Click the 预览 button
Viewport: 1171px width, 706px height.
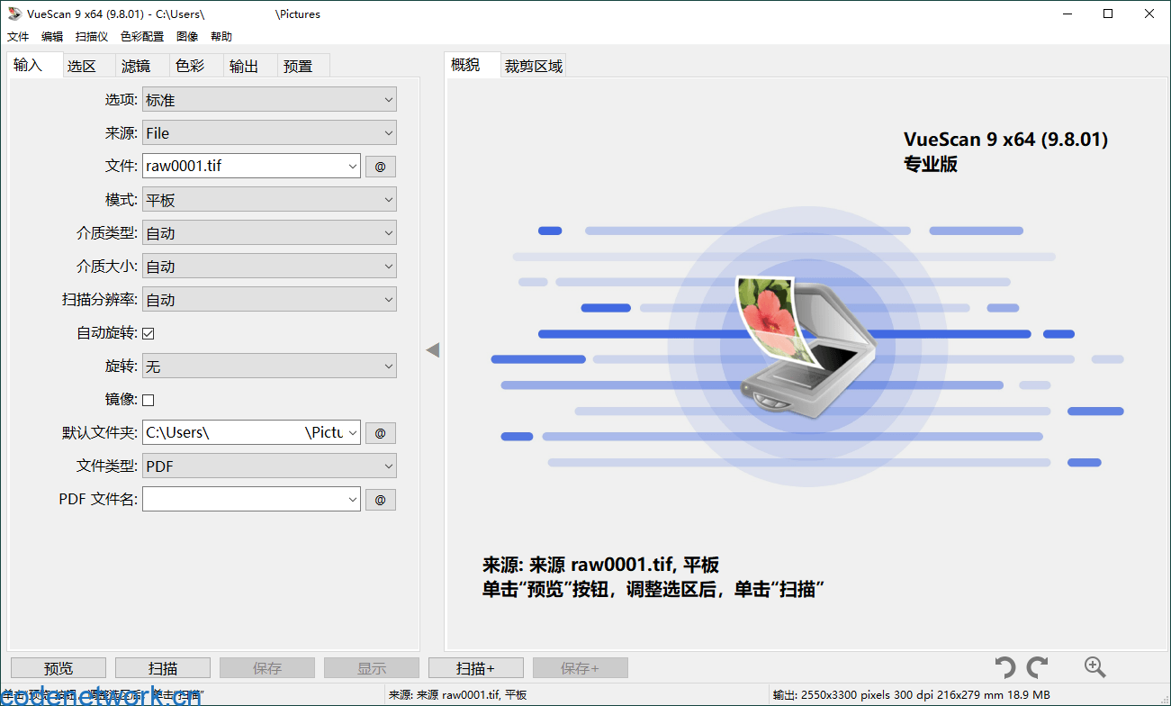click(x=59, y=668)
